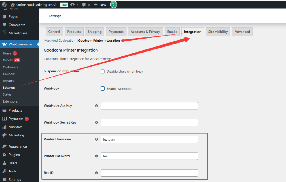Open the Coupons submenu item
This screenshot has width=286, height=182.
coord(9,74)
